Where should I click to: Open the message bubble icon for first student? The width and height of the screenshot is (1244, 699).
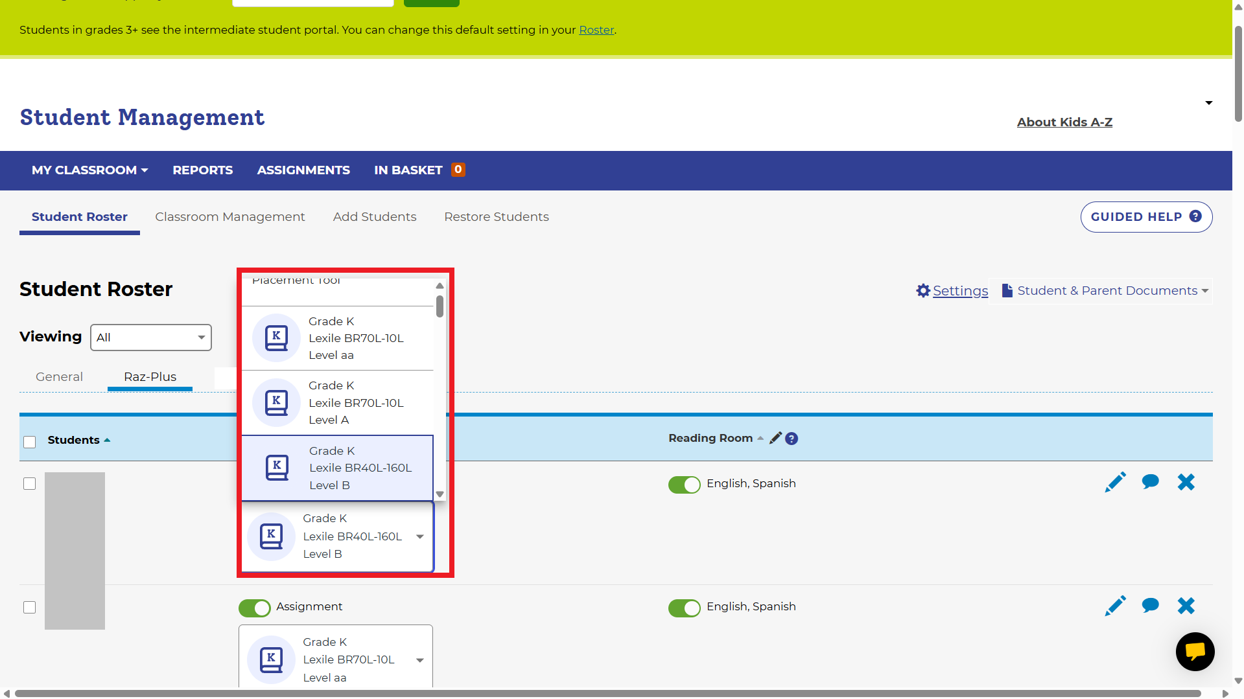click(1150, 482)
